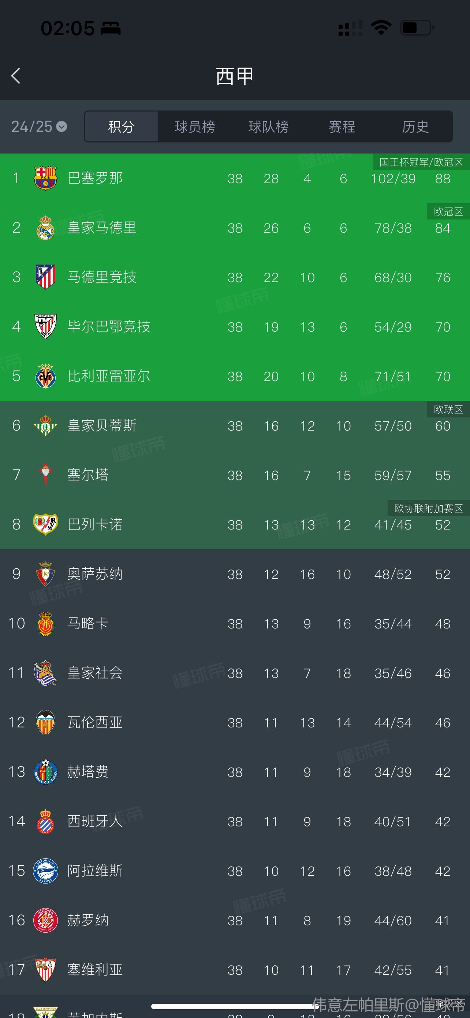Switch to the 球队榜 tab
Image resolution: width=470 pixels, height=1018 pixels.
point(268,126)
